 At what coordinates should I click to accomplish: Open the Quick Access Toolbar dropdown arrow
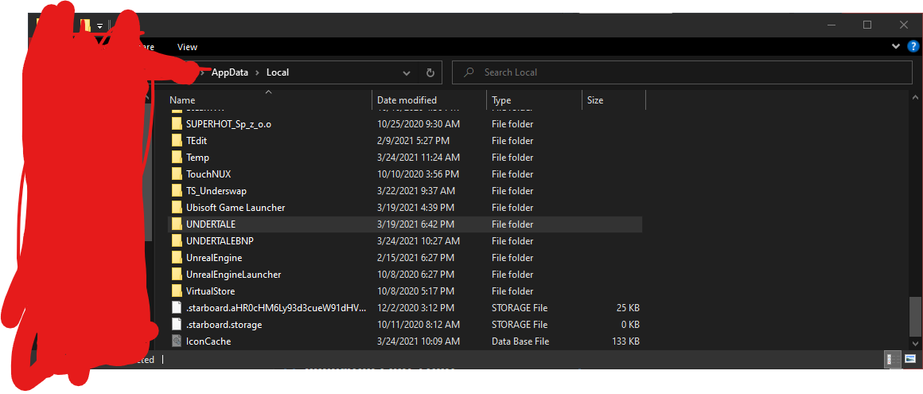(99, 25)
